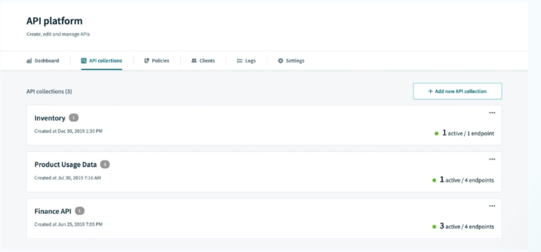Click the Policies shield icon
The width and height of the screenshot is (541, 252).
[x=147, y=61]
